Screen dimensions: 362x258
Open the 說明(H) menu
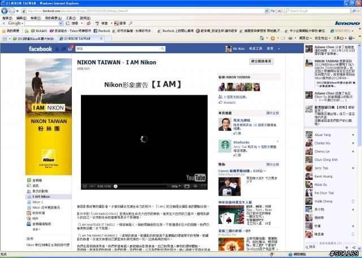85,18
